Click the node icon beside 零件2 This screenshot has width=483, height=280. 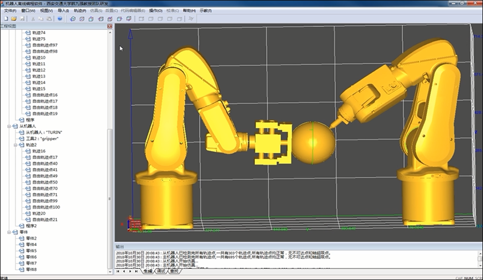point(22,238)
